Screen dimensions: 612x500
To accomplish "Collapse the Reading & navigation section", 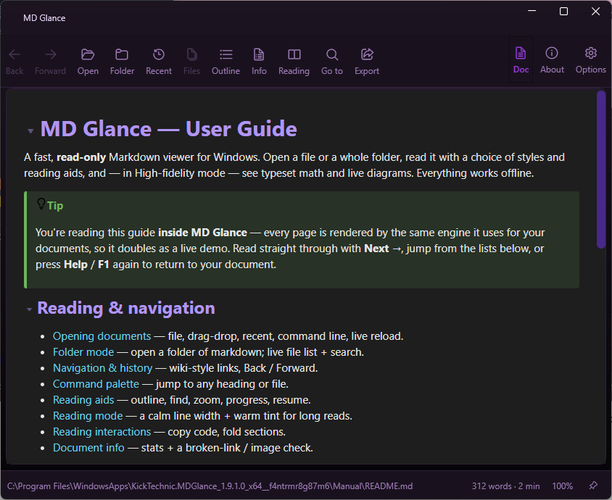I will (29, 309).
